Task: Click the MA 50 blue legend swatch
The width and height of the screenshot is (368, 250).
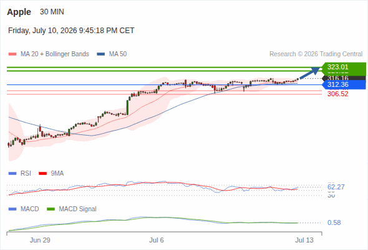Action: 101,54
